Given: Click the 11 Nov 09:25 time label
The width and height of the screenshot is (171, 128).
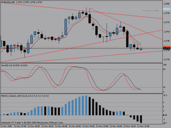Looking at the screenshot, I should tap(89, 126).
